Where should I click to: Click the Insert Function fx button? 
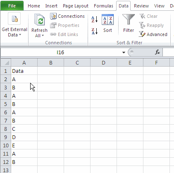coord(157,52)
